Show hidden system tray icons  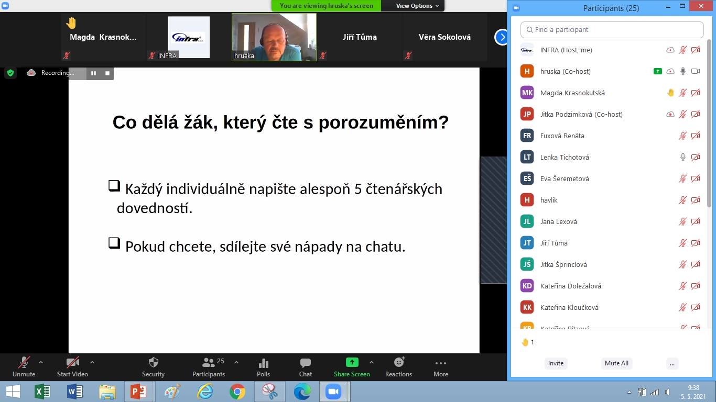coord(629,392)
